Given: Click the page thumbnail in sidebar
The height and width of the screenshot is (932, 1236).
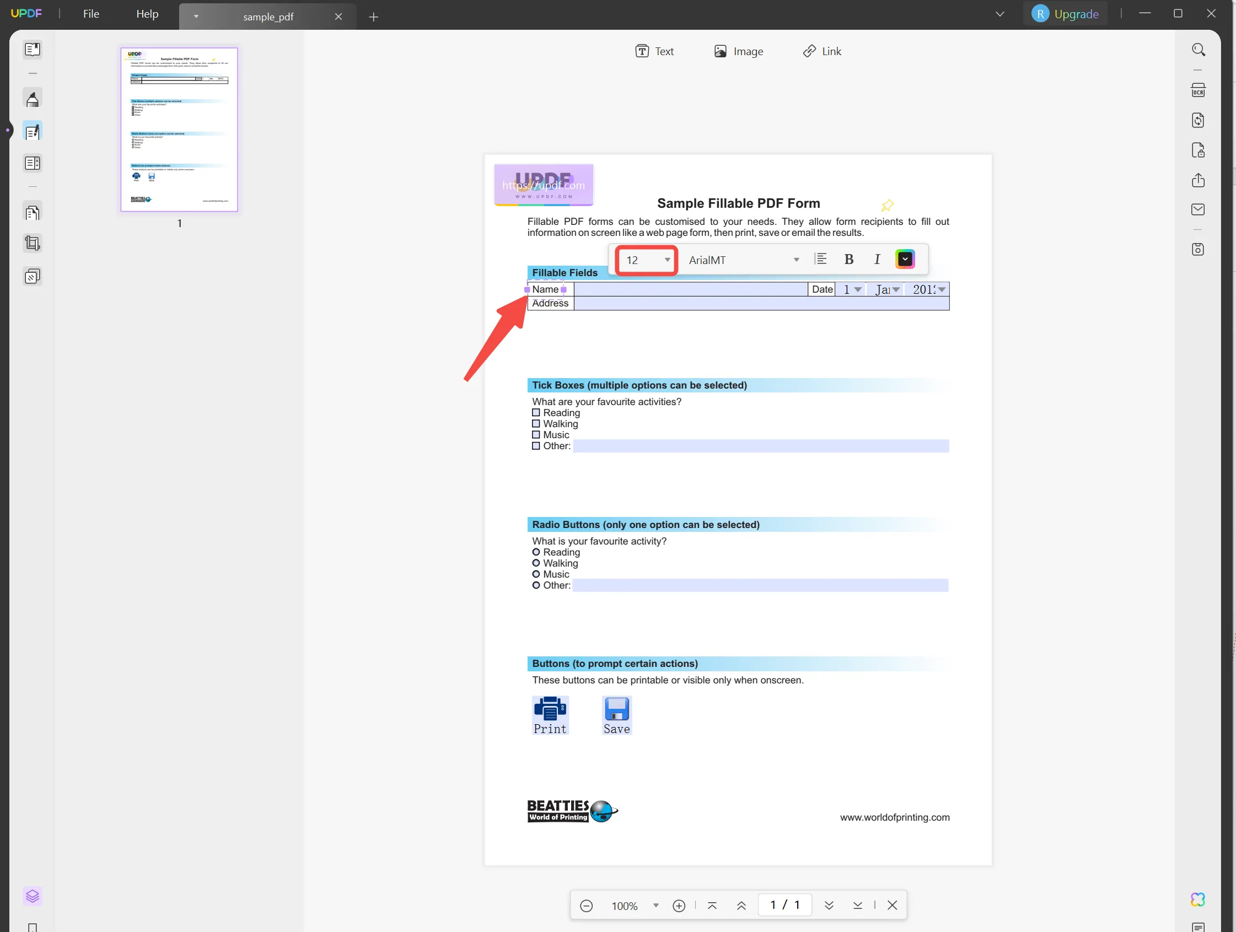Looking at the screenshot, I should pyautogui.click(x=179, y=128).
